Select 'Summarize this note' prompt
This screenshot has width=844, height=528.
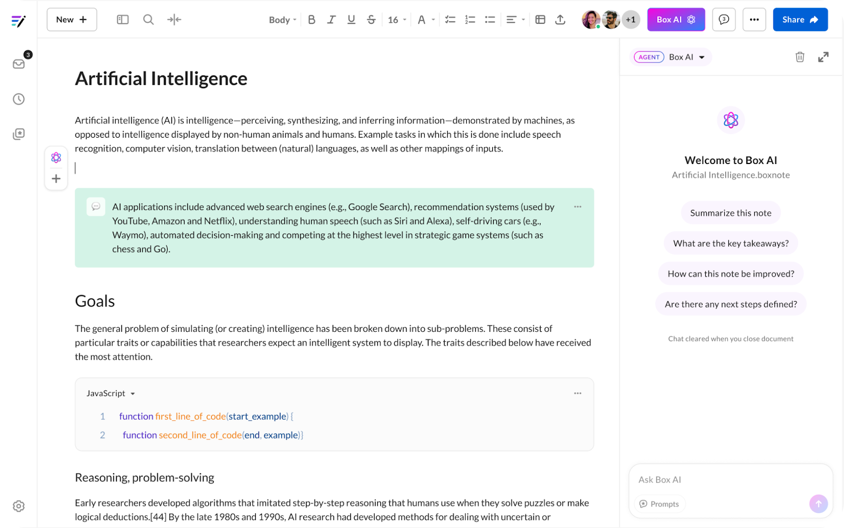pos(731,213)
